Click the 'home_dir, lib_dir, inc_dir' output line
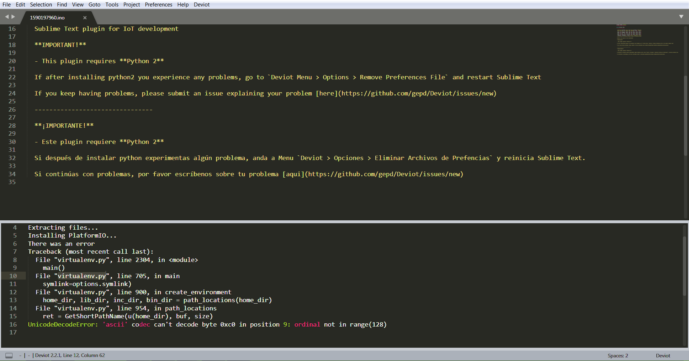The width and height of the screenshot is (689, 361). (x=157, y=300)
